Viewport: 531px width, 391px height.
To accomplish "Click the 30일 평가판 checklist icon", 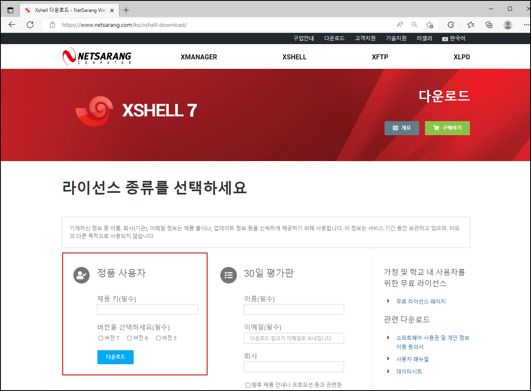I will pyautogui.click(x=229, y=275).
